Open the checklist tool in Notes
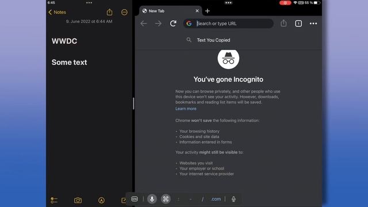Image resolution: width=368 pixels, height=207 pixels. point(54,200)
